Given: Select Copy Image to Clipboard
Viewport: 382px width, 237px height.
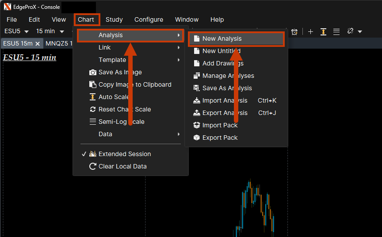Looking at the screenshot, I should (x=134, y=84).
